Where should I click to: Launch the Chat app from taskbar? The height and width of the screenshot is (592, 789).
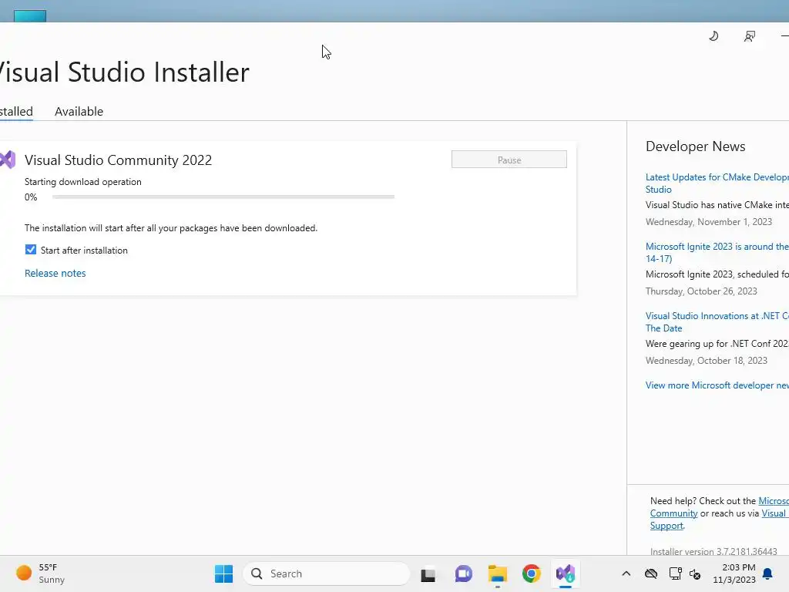point(463,573)
